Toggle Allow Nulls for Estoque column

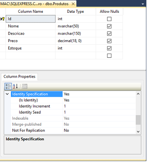(109, 48)
